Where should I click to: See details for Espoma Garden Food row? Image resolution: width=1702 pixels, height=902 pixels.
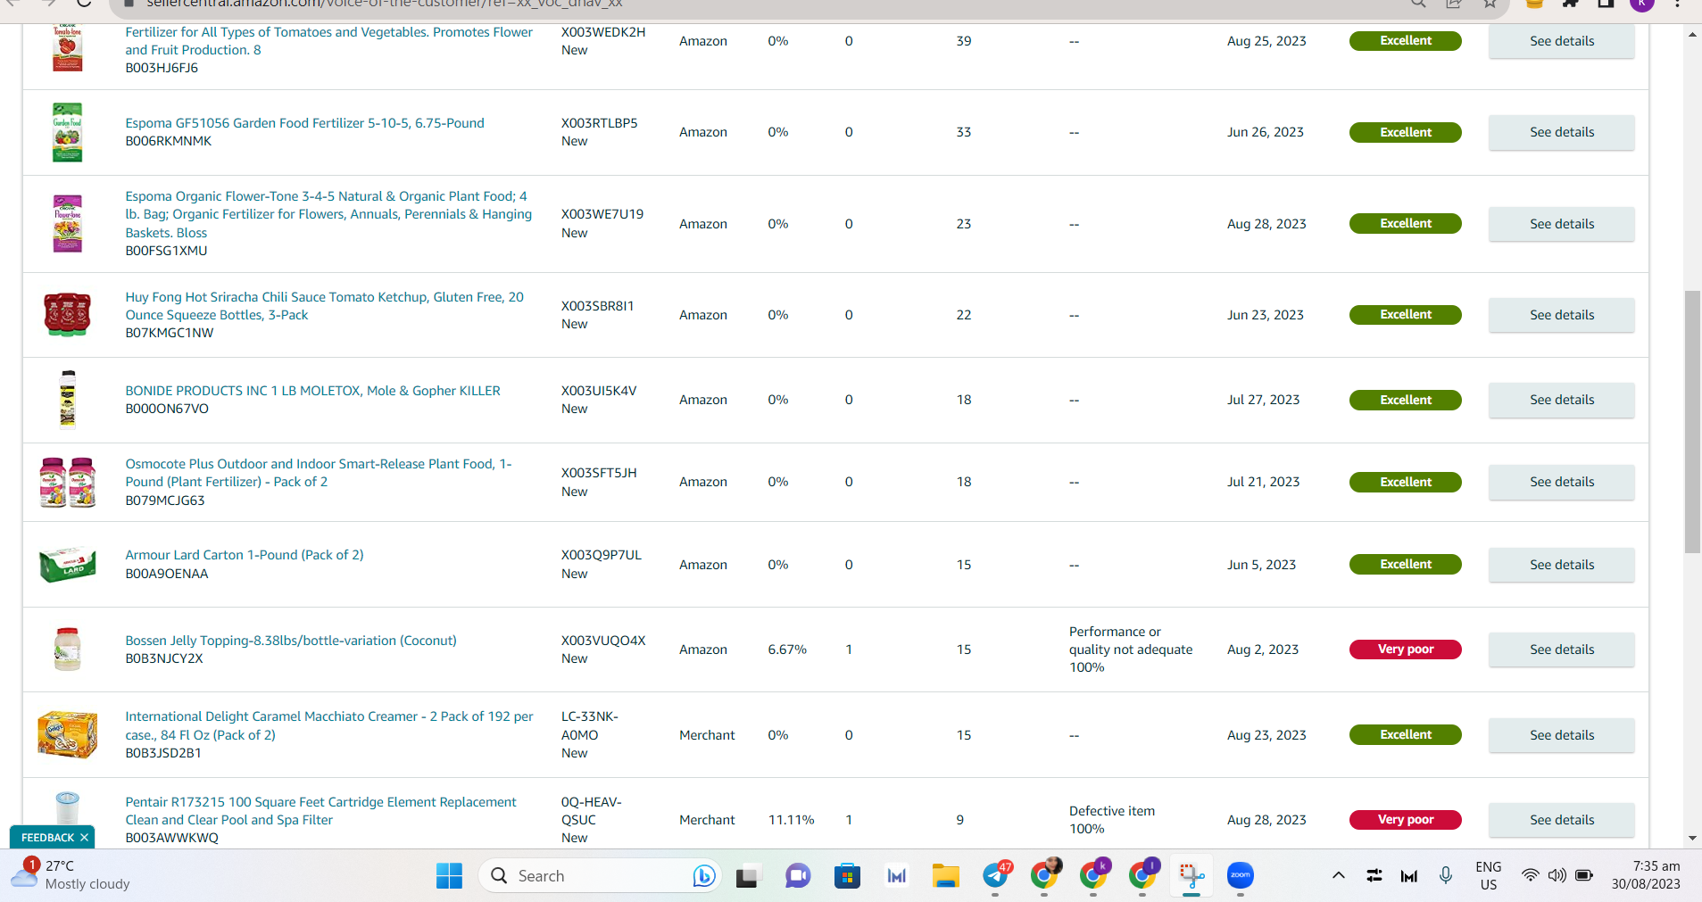tap(1561, 132)
